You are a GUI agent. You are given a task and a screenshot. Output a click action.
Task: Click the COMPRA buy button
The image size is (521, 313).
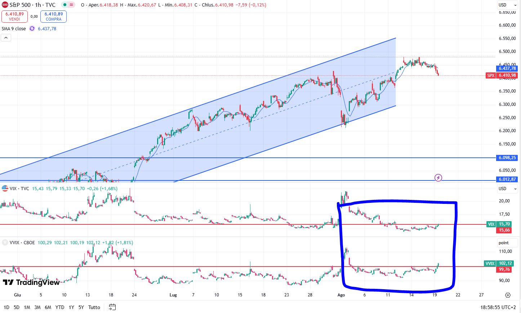click(x=53, y=17)
